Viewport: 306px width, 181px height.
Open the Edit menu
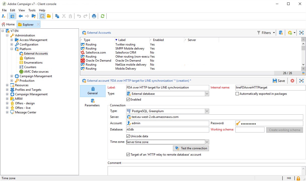13,10
